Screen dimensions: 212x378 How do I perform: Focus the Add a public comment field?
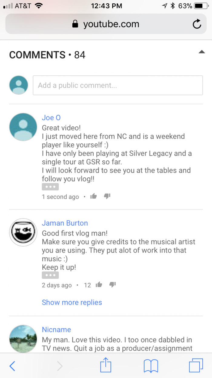118,85
